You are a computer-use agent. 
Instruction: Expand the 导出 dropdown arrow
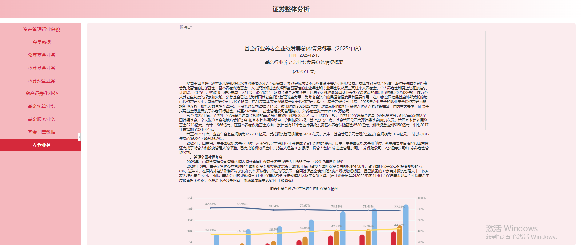coord(191,27)
